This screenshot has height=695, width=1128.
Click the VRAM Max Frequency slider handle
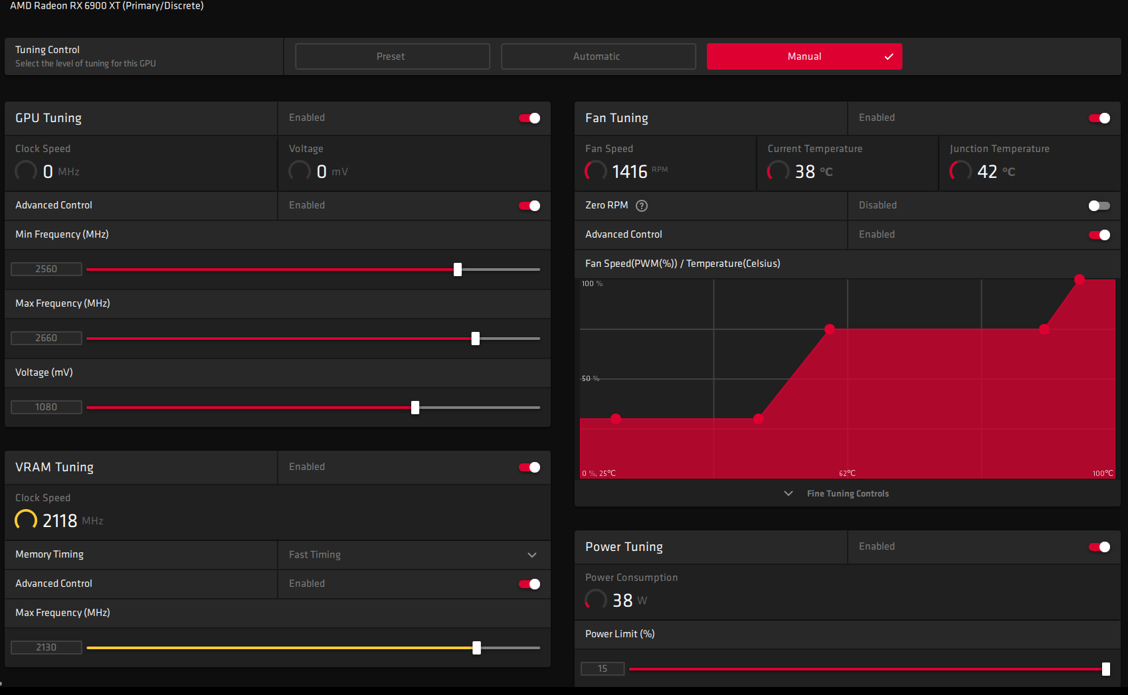pyautogui.click(x=477, y=648)
